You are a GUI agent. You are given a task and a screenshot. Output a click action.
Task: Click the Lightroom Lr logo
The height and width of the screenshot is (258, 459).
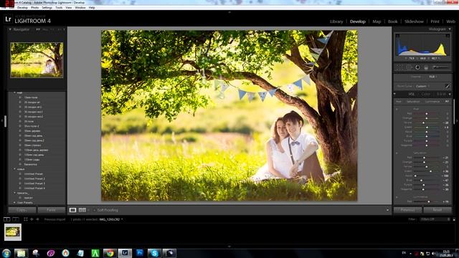(x=8, y=20)
